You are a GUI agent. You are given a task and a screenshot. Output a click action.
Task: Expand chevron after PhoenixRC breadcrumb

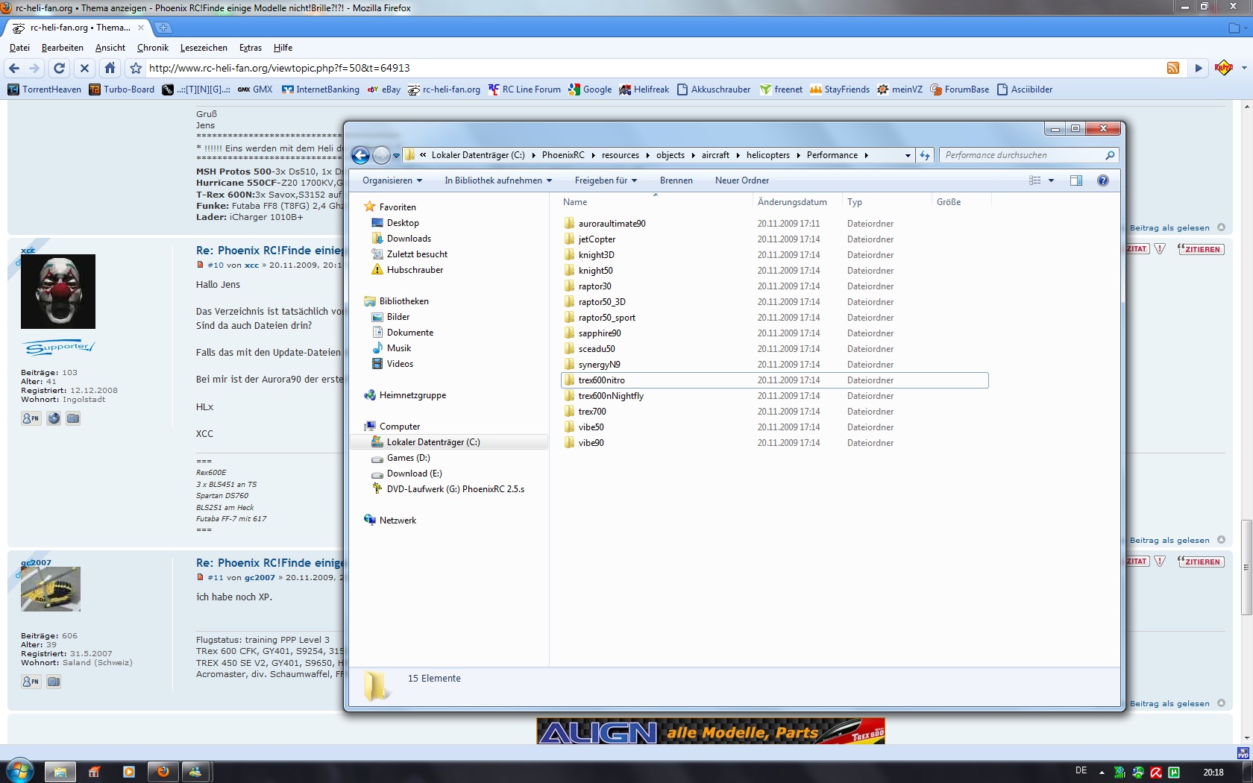pyautogui.click(x=594, y=155)
